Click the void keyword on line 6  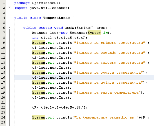(x=59, y=28)
